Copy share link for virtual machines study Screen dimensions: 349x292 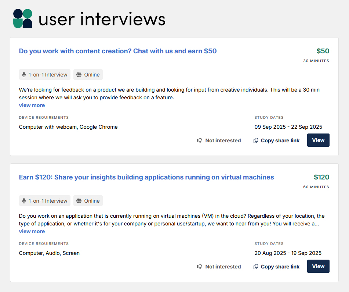[x=276, y=267]
